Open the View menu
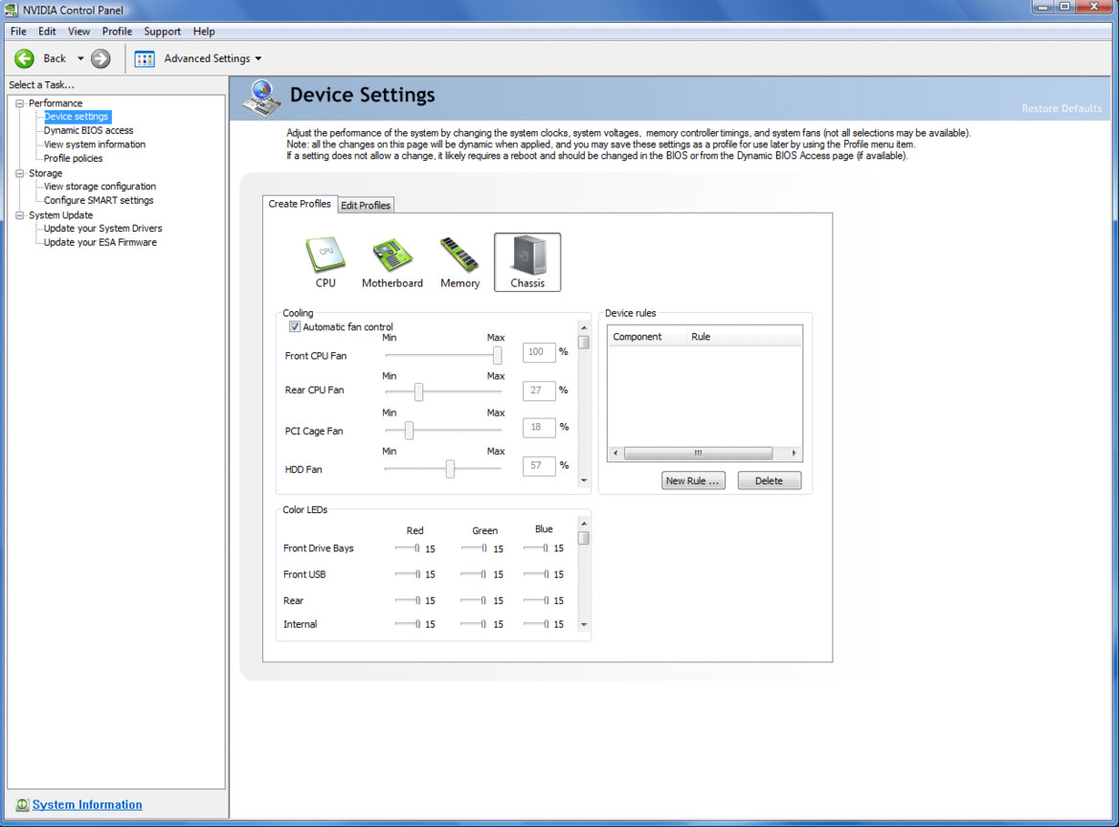Screen dimensions: 1119x827 78,32
